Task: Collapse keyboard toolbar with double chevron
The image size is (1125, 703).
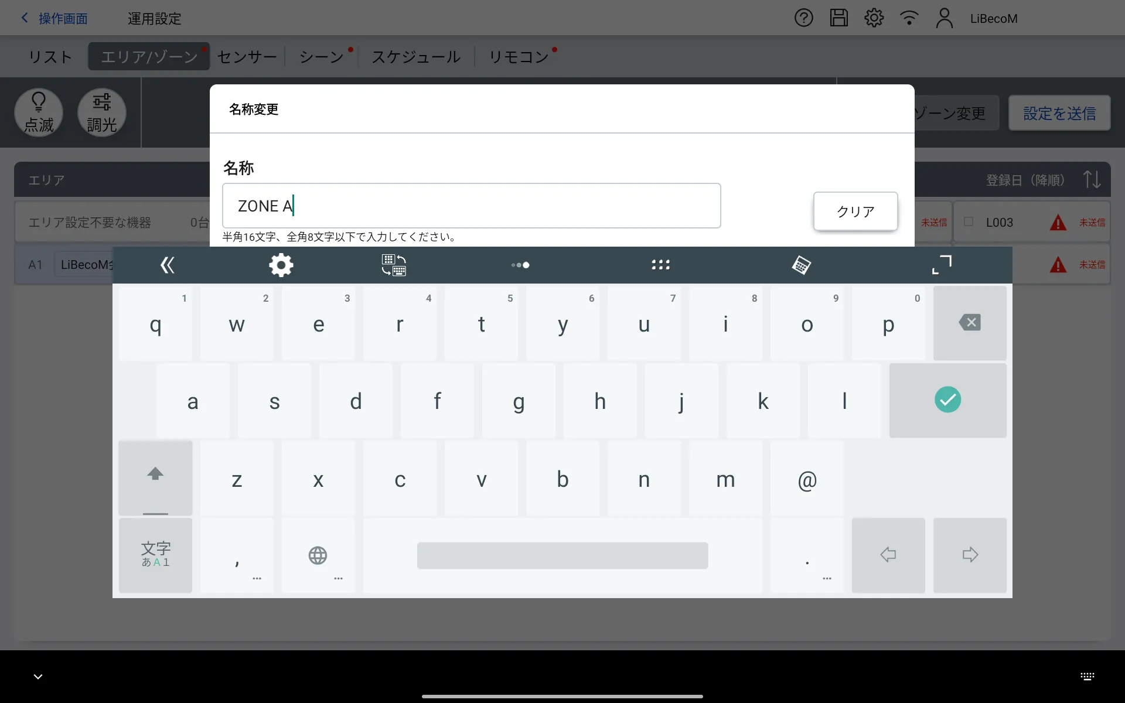Action: pyautogui.click(x=168, y=265)
